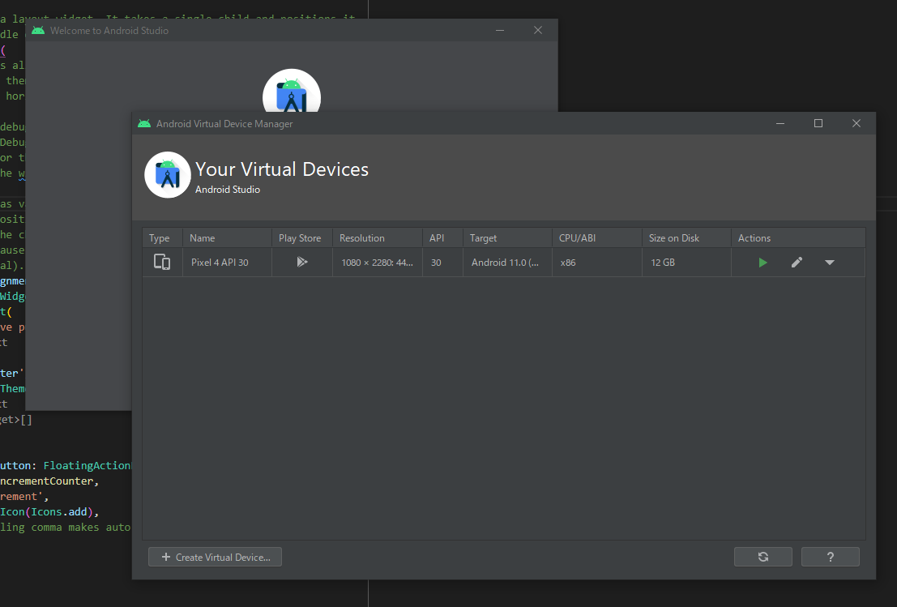Viewport: 897px width, 607px height.
Task: Edit the Pixel 4 API 30 device
Action: coord(797,263)
